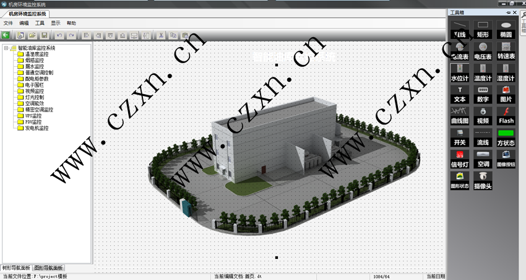
Task: Select the 信号灯 signal light tool
Action: (460, 159)
